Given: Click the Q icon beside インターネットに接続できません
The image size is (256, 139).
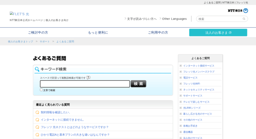Looking at the screenshot, I should click(x=37, y=120).
